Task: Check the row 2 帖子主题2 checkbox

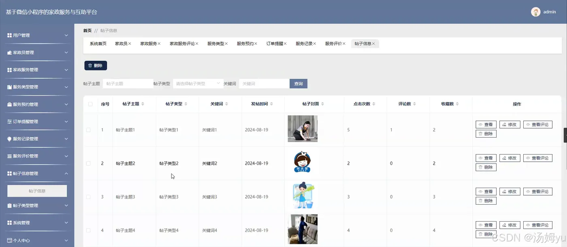Action: coord(88,163)
